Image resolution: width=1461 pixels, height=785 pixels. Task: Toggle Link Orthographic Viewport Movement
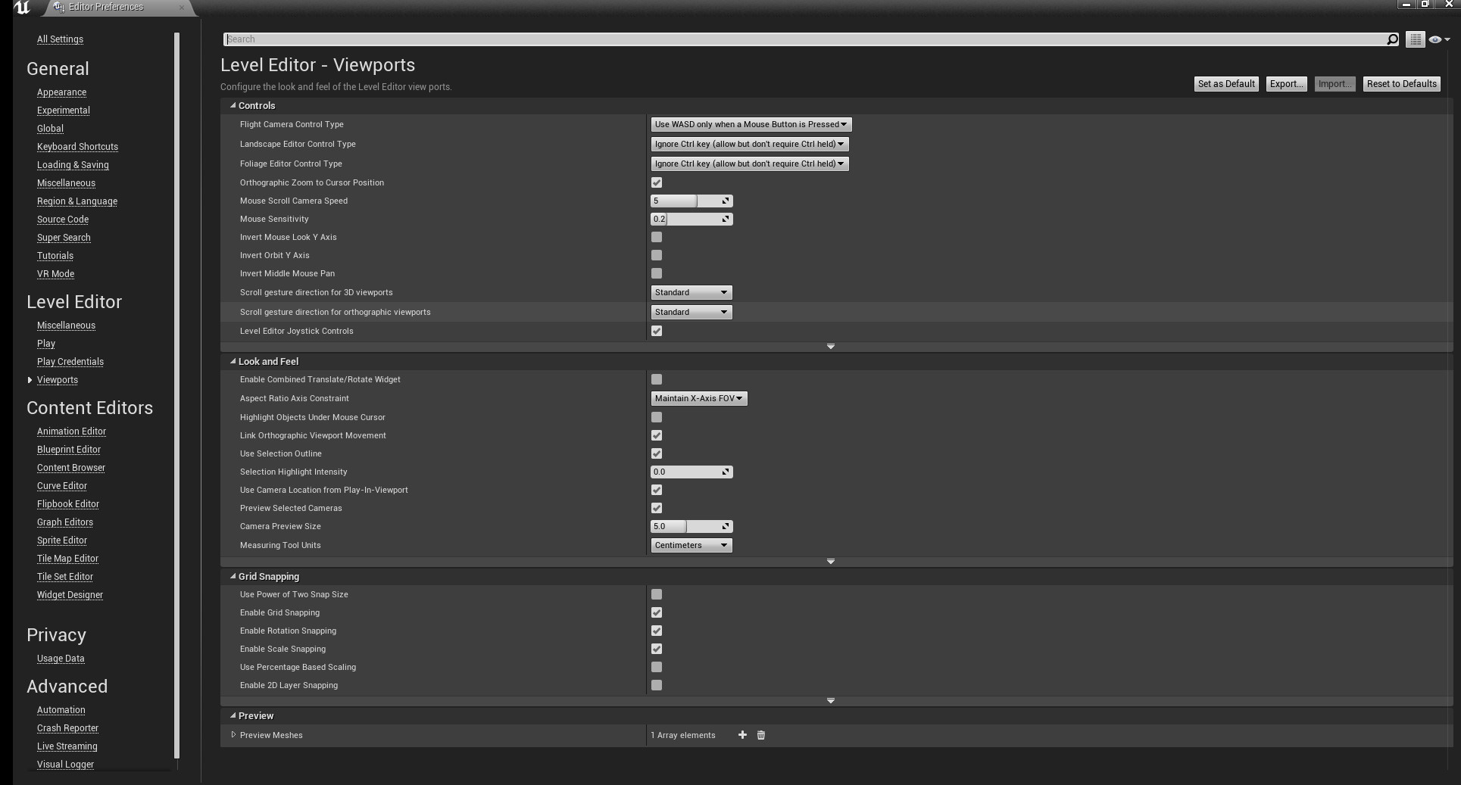(x=657, y=435)
